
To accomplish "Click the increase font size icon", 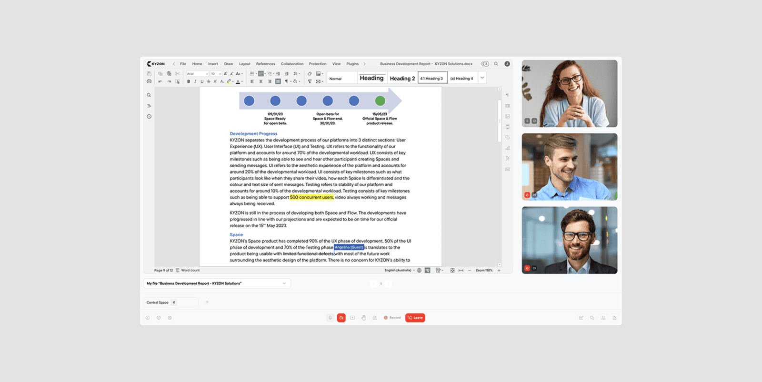I will pyautogui.click(x=226, y=74).
